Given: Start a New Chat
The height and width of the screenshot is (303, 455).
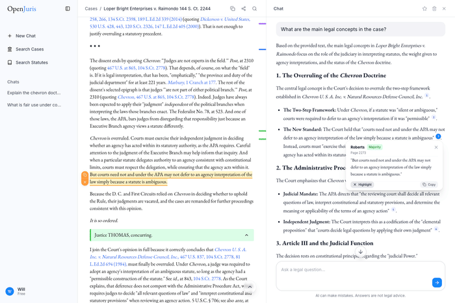Looking at the screenshot, I should pos(25,36).
